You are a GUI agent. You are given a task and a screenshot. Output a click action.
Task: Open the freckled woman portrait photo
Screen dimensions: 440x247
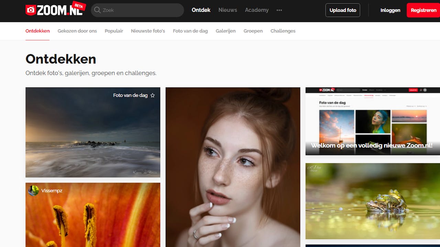[233, 167]
